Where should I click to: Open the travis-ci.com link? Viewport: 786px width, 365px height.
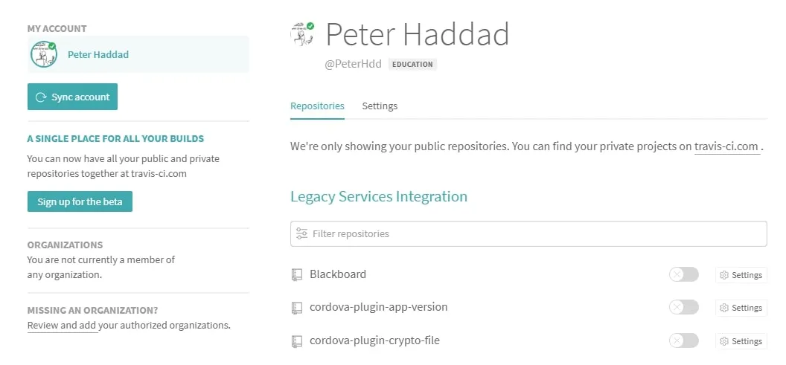point(726,146)
